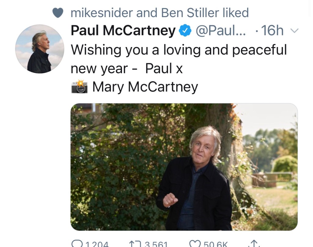Click the 3,561 retweet count
Viewport: 313px width, 247px height.
click(x=156, y=245)
